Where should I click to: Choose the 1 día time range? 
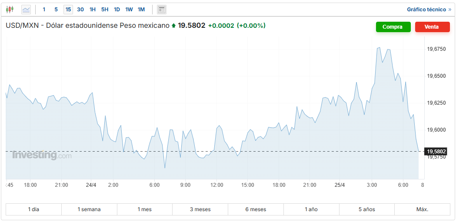pyautogui.click(x=34, y=209)
